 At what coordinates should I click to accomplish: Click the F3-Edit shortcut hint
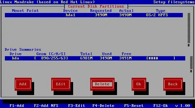(x=76, y=106)
